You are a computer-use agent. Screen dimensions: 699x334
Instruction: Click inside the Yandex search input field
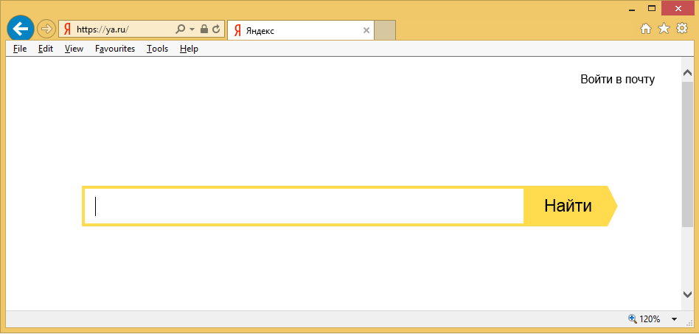[304, 206]
